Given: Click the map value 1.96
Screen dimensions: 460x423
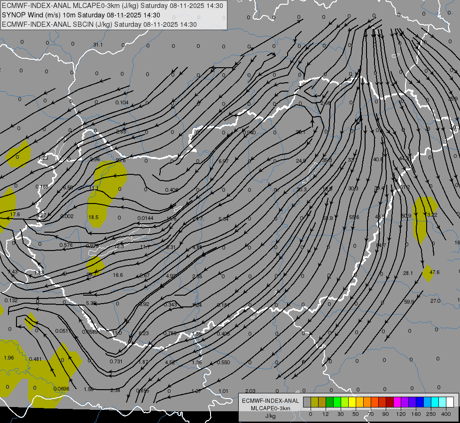Looking at the screenshot, I should [x=9, y=358].
